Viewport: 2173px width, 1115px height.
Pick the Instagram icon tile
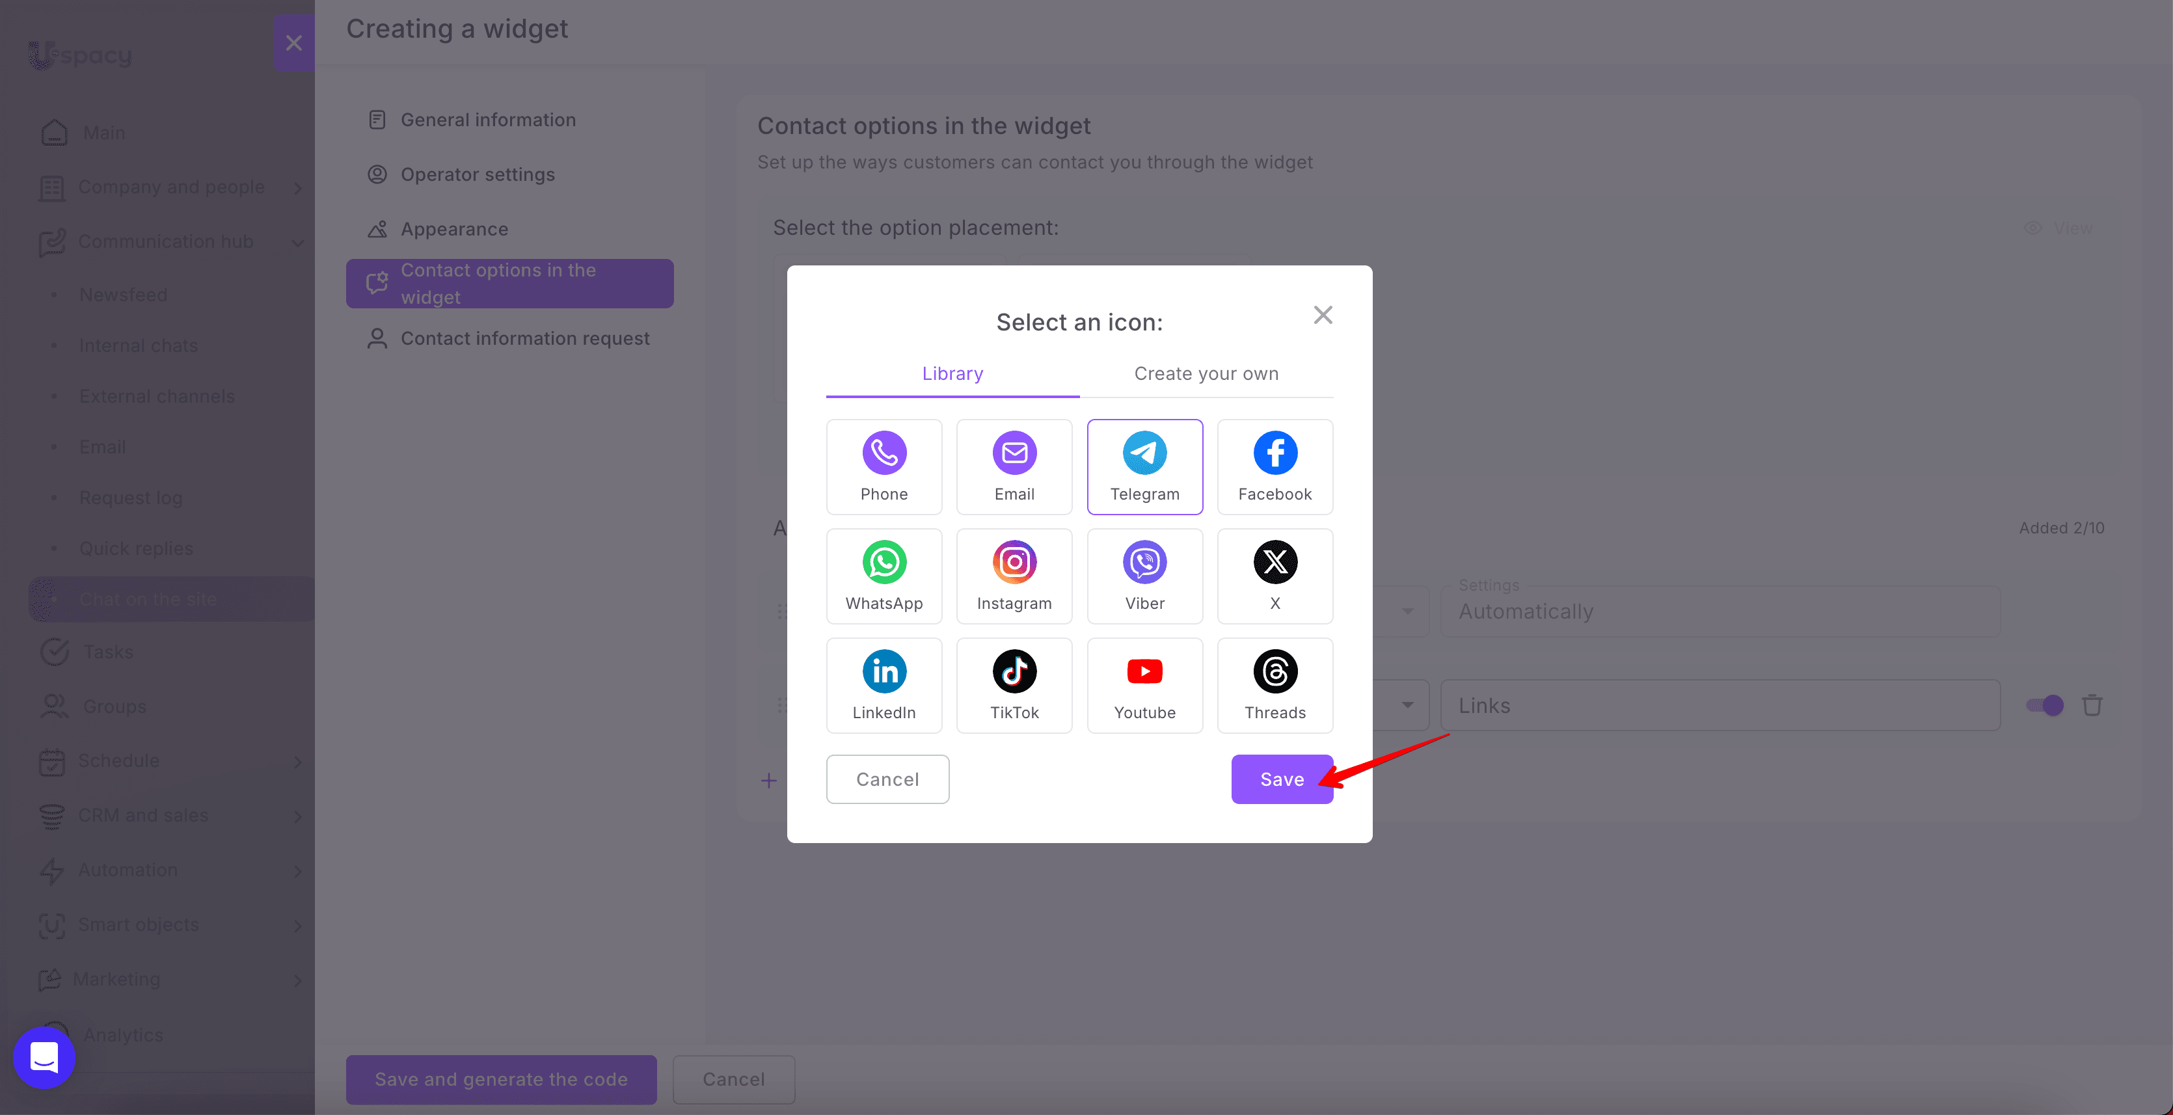click(1014, 576)
